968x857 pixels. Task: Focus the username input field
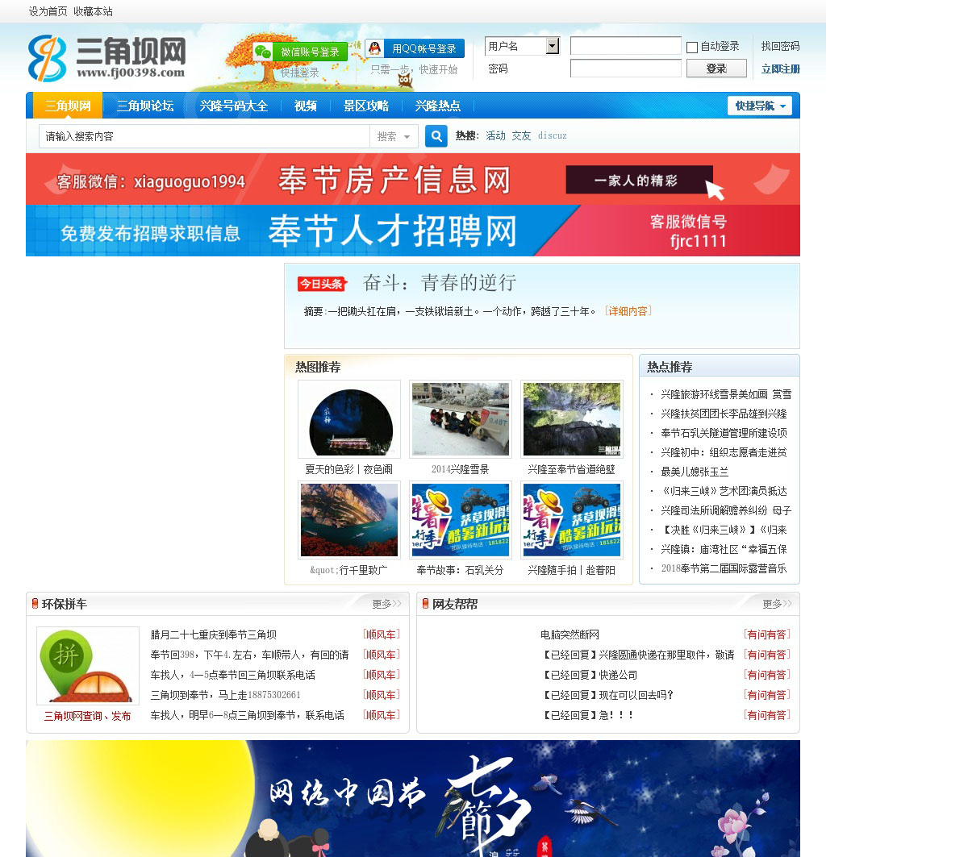(x=626, y=46)
